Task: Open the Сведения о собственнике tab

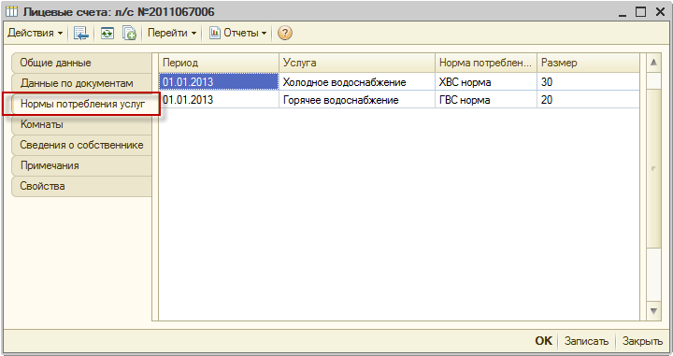Action: 81,145
